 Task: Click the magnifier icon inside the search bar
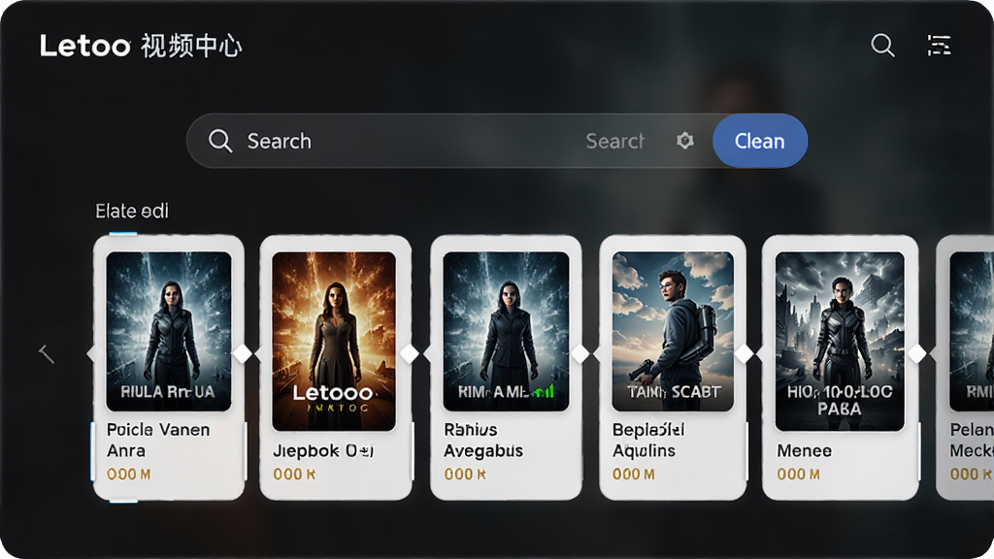220,141
